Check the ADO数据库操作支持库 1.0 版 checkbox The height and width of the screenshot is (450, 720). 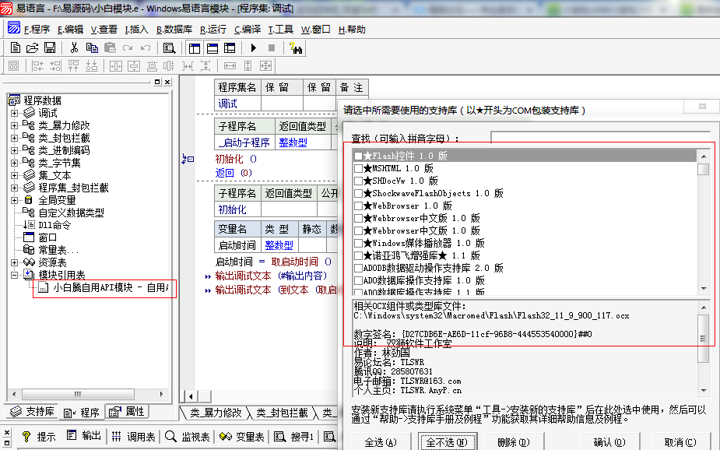pyautogui.click(x=358, y=280)
